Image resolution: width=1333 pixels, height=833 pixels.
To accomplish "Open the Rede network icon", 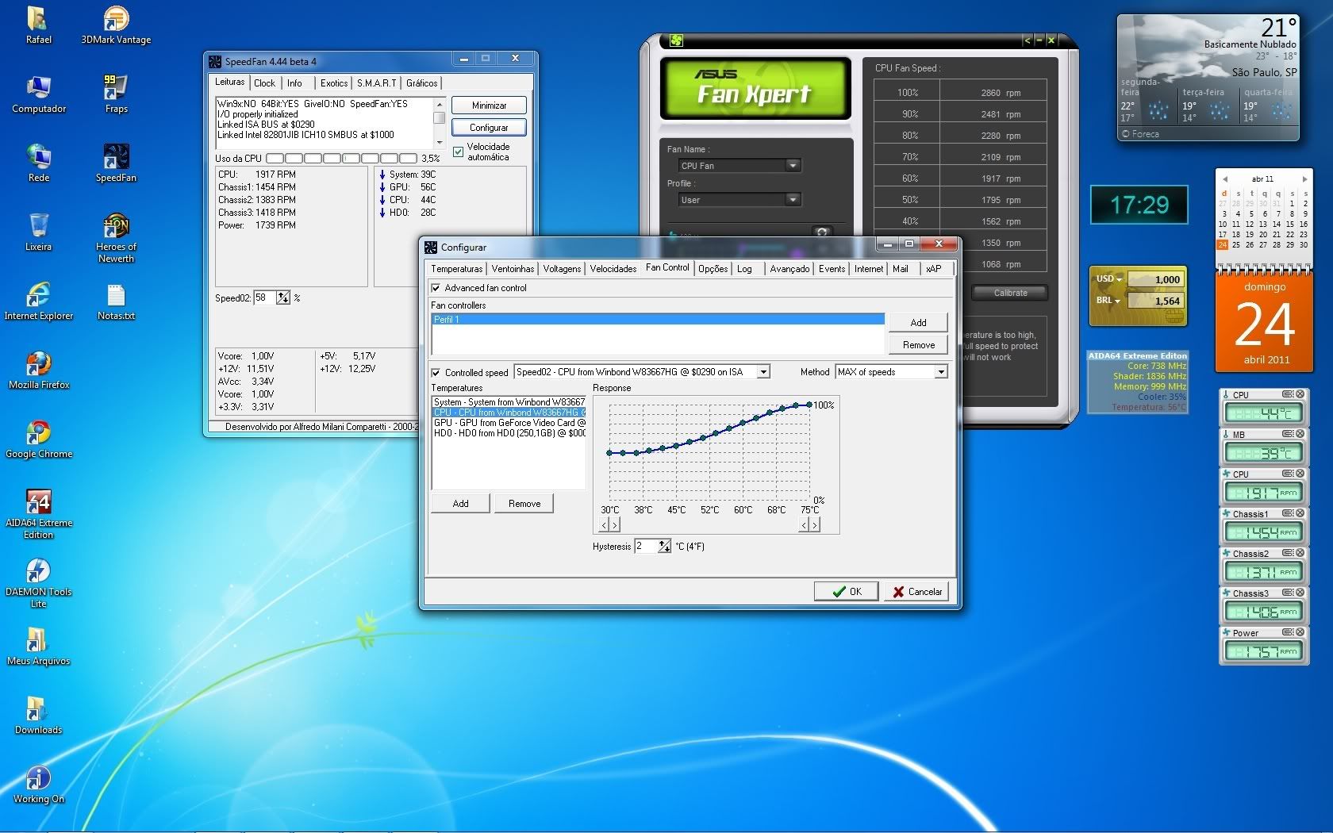I will point(38,163).
